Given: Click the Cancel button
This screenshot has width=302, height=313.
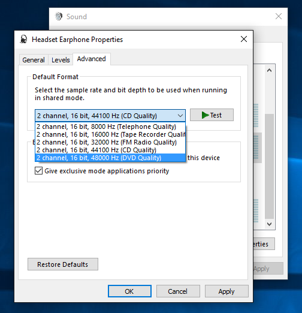Looking at the screenshot, I should coord(178,291).
